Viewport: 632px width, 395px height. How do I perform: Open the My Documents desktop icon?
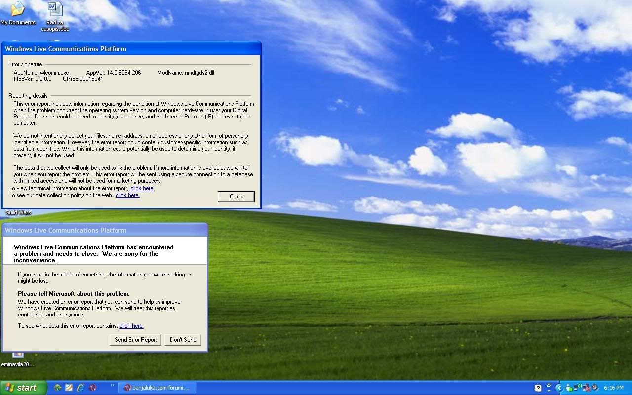point(17,12)
